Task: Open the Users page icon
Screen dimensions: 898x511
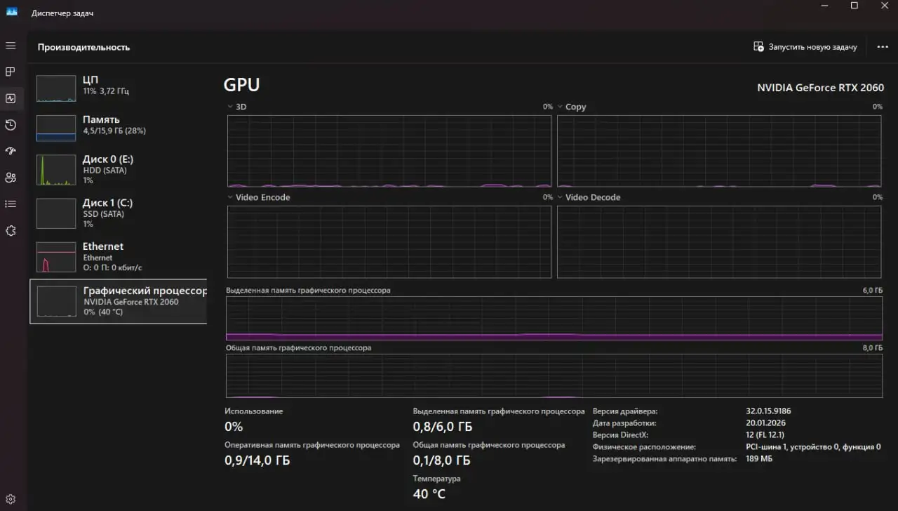Action: (11, 178)
